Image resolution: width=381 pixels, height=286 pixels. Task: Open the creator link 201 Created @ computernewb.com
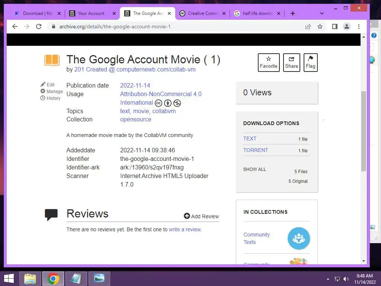coord(135,70)
